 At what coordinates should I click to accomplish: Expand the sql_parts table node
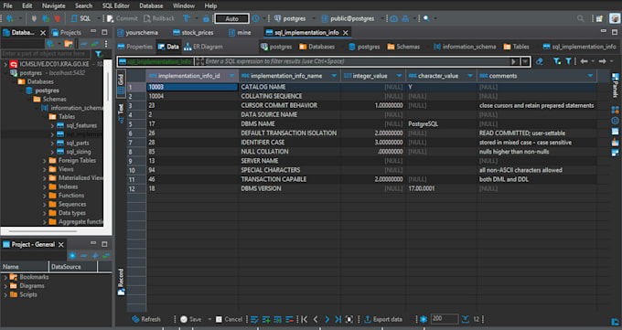pos(52,144)
